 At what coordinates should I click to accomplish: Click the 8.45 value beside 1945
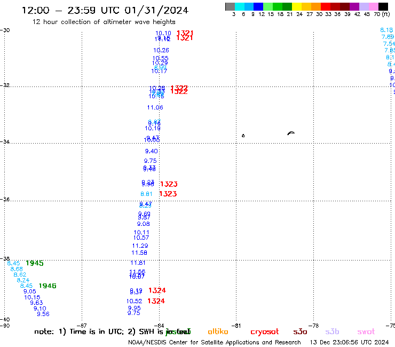tap(13, 263)
